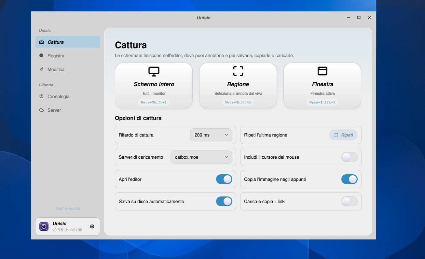425x259 pixels.
Task: Expand the chevron under Vedi le novità
Action: click(x=68, y=214)
